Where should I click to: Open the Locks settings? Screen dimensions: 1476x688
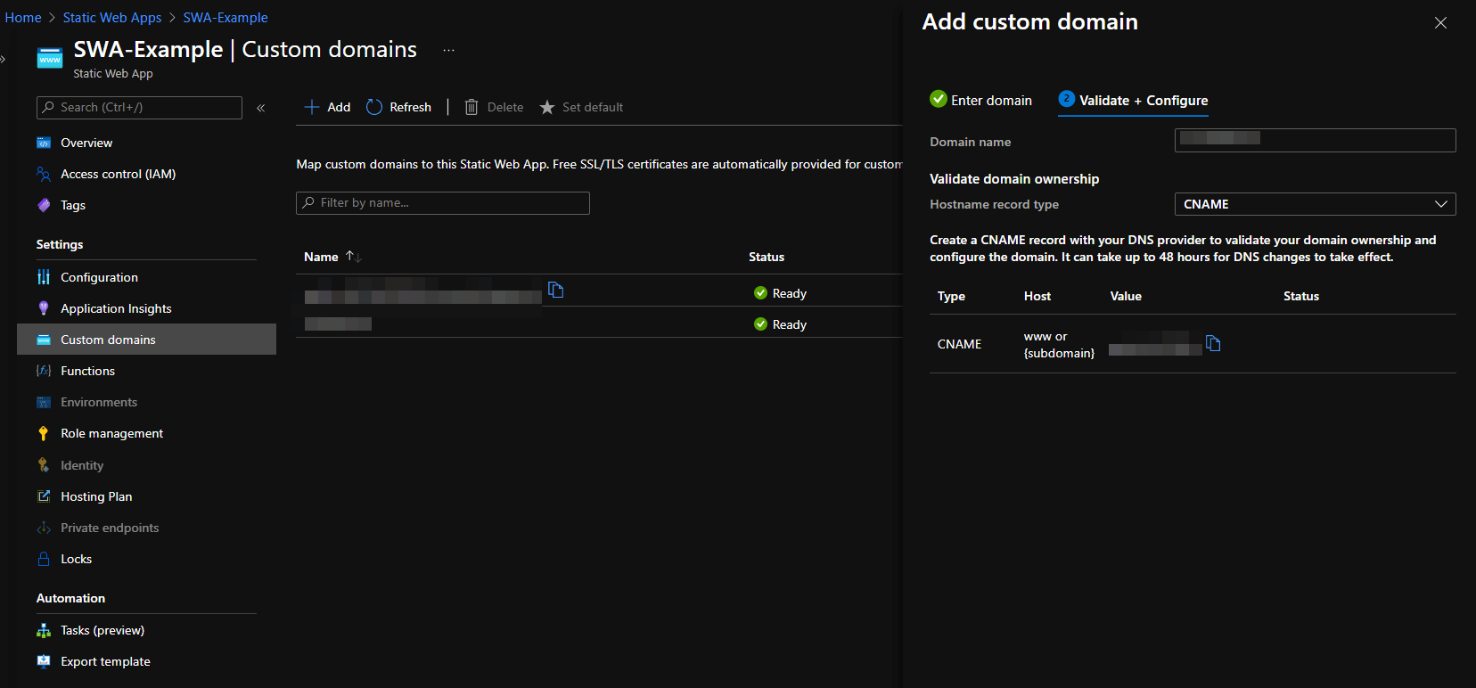click(x=76, y=559)
